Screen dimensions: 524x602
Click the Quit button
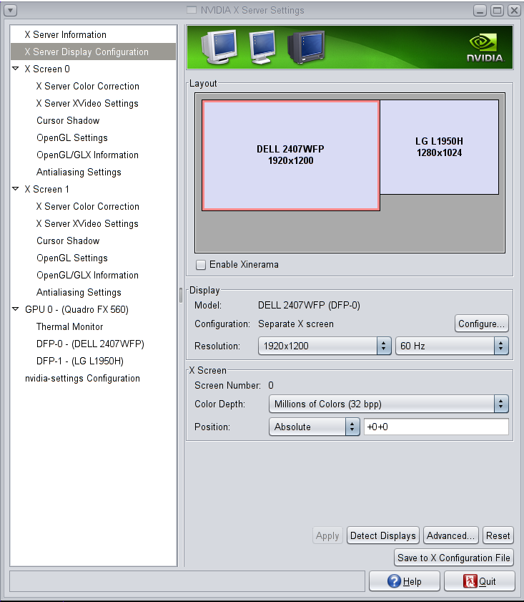480,581
